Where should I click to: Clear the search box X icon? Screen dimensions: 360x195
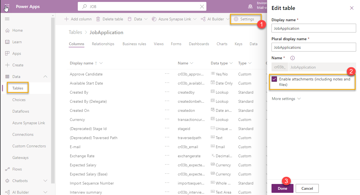click(x=202, y=7)
